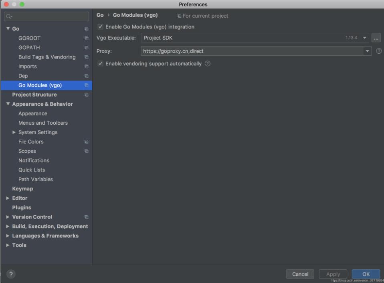Click project-level icon next to Imports
384x283 pixels.
(x=87, y=67)
